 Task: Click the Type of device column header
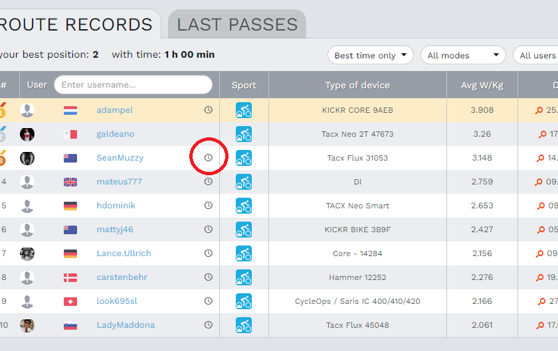tap(357, 85)
